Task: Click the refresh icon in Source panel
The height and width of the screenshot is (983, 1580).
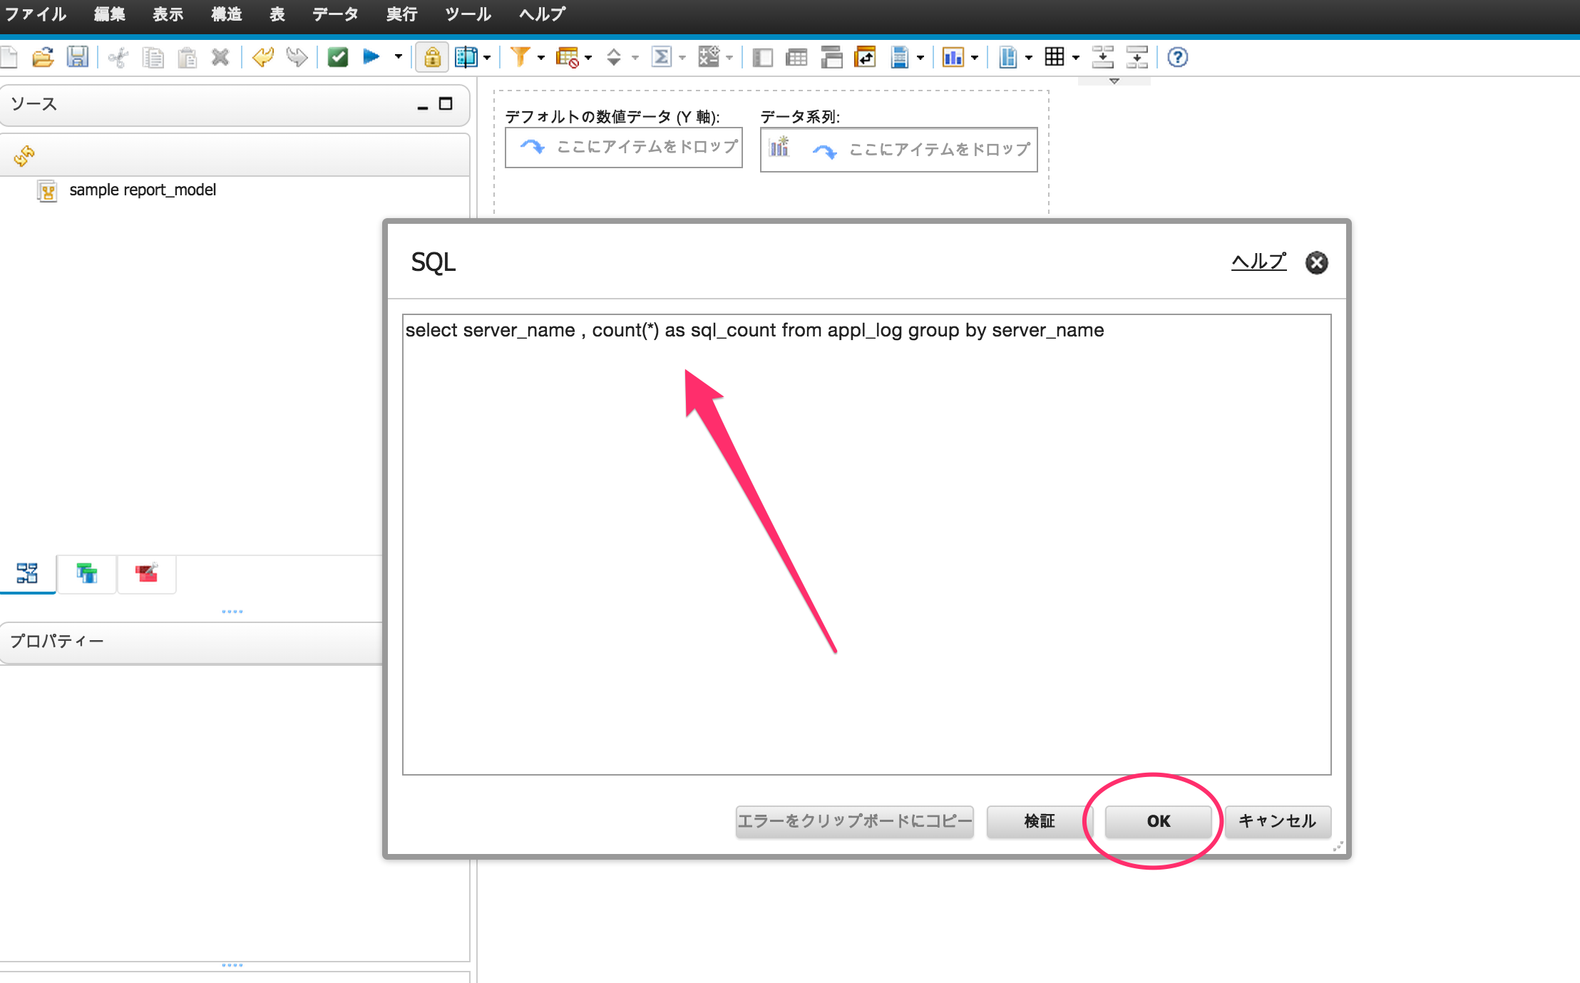Action: (24, 155)
